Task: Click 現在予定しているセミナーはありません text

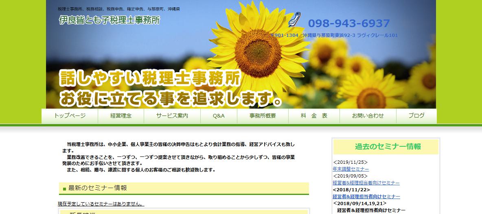Action: (101, 204)
